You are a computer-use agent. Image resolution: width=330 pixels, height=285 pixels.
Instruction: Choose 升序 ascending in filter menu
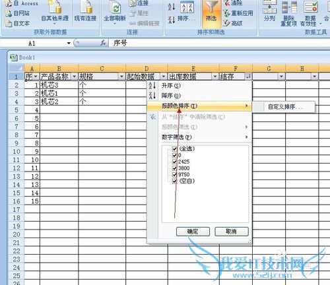pyautogui.click(x=199, y=86)
